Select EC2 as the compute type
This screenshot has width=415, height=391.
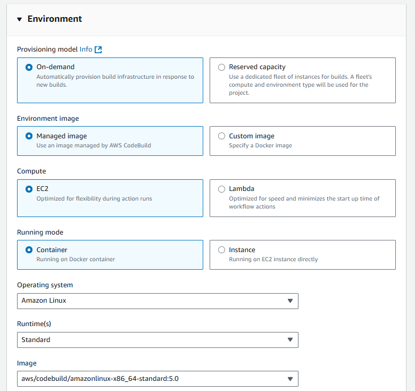click(x=29, y=189)
